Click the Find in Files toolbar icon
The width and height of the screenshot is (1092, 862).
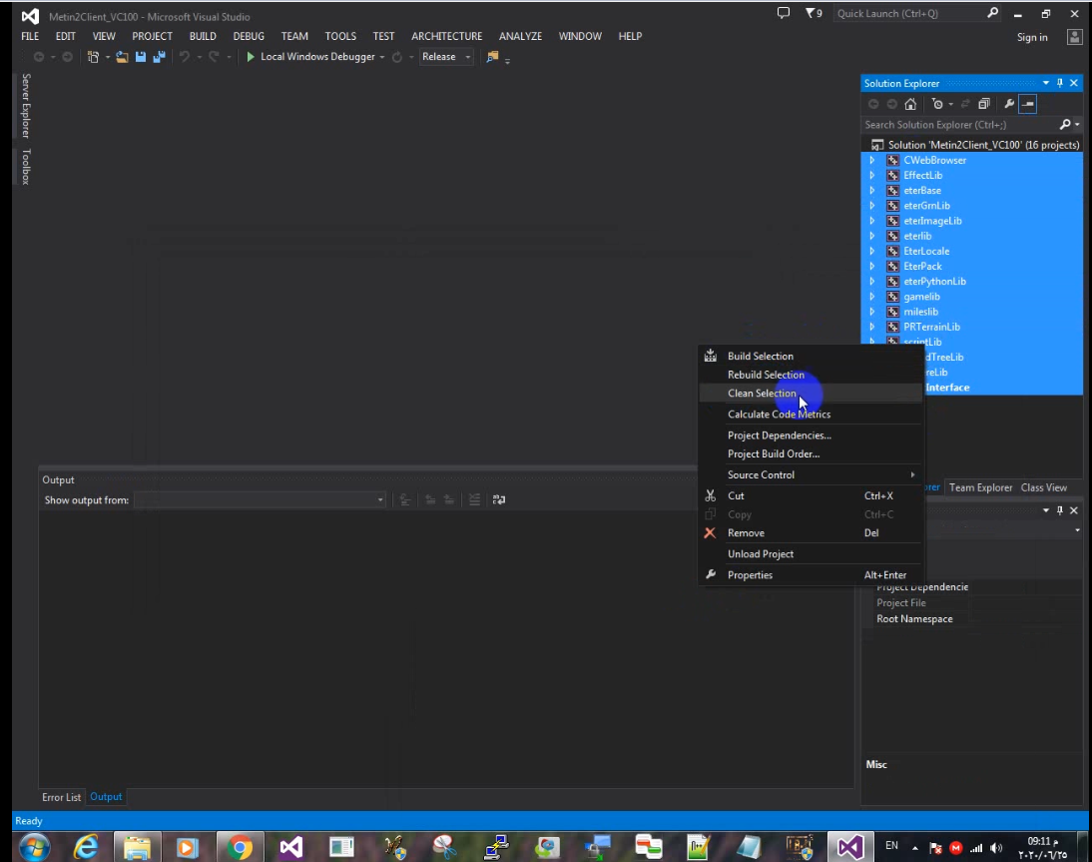pyautogui.click(x=492, y=57)
